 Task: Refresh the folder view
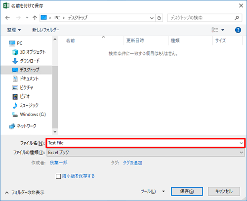(x=159, y=18)
